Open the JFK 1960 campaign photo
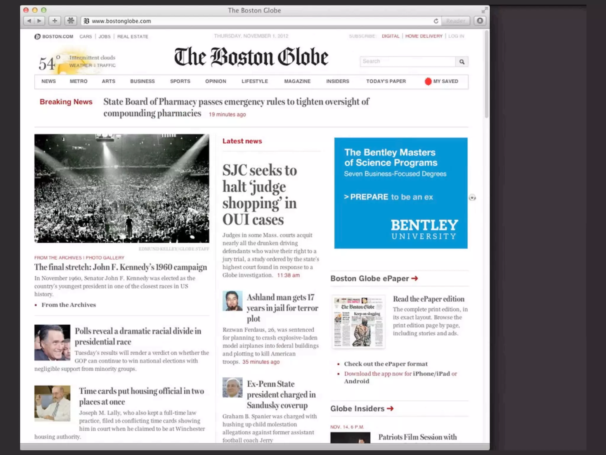The height and width of the screenshot is (455, 606). coord(122,188)
